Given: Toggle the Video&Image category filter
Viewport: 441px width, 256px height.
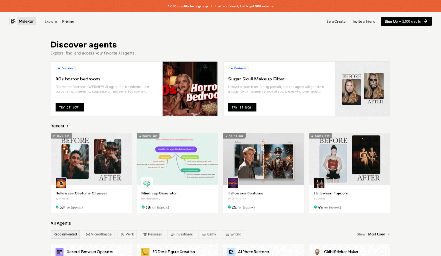Looking at the screenshot, I should tap(98, 234).
